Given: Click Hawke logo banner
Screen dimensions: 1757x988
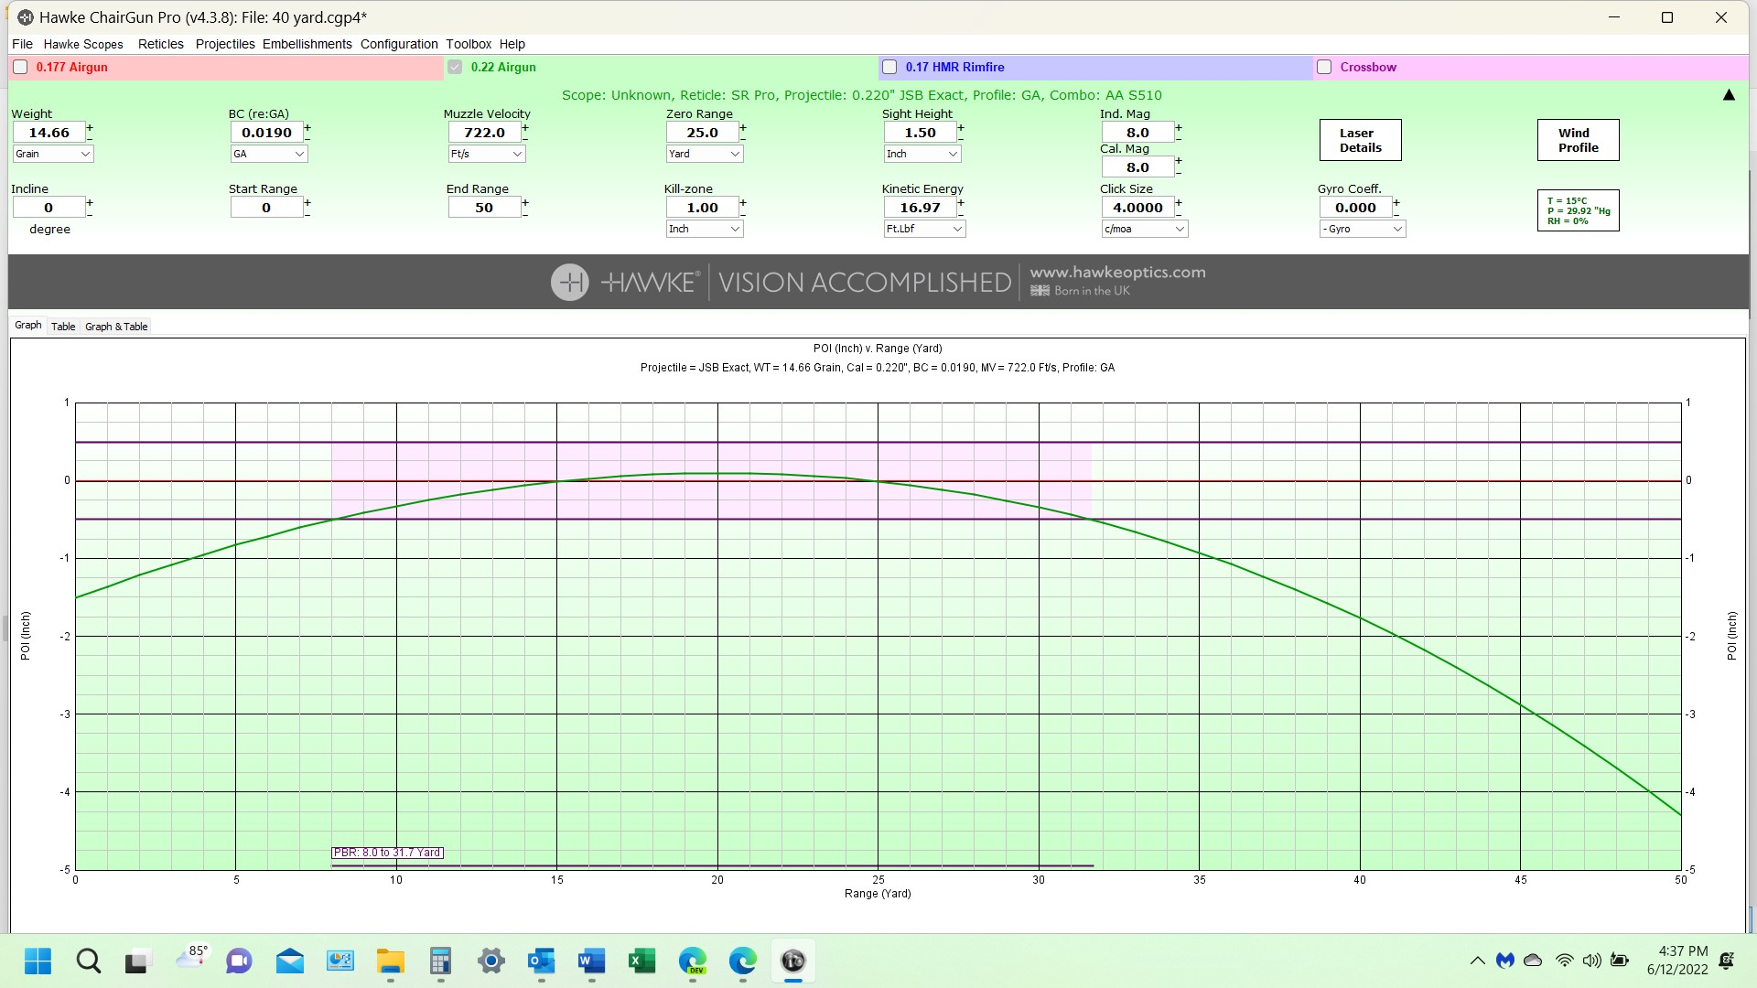Looking at the screenshot, I should [878, 282].
